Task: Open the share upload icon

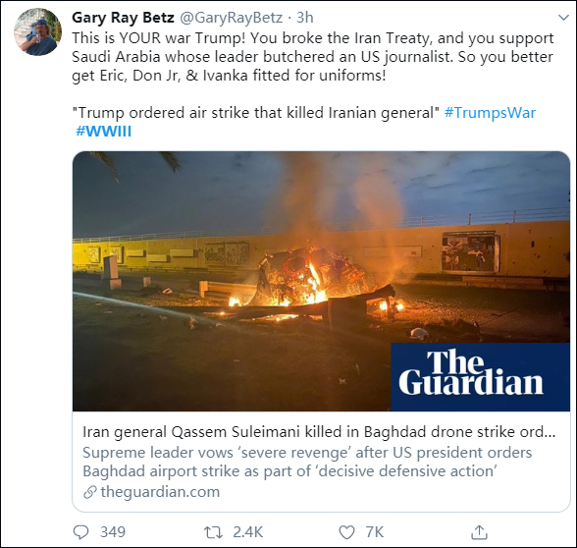Action: click(x=479, y=532)
